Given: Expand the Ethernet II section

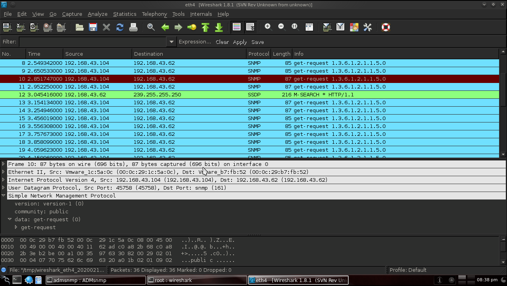Looking at the screenshot, I should pyautogui.click(x=4, y=172).
